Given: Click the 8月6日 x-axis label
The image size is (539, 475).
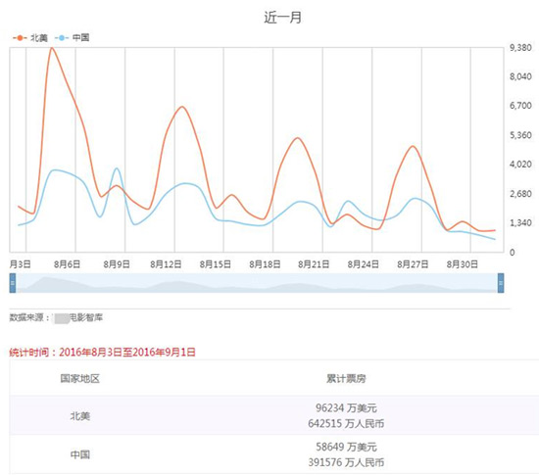Looking at the screenshot, I should pyautogui.click(x=67, y=263).
